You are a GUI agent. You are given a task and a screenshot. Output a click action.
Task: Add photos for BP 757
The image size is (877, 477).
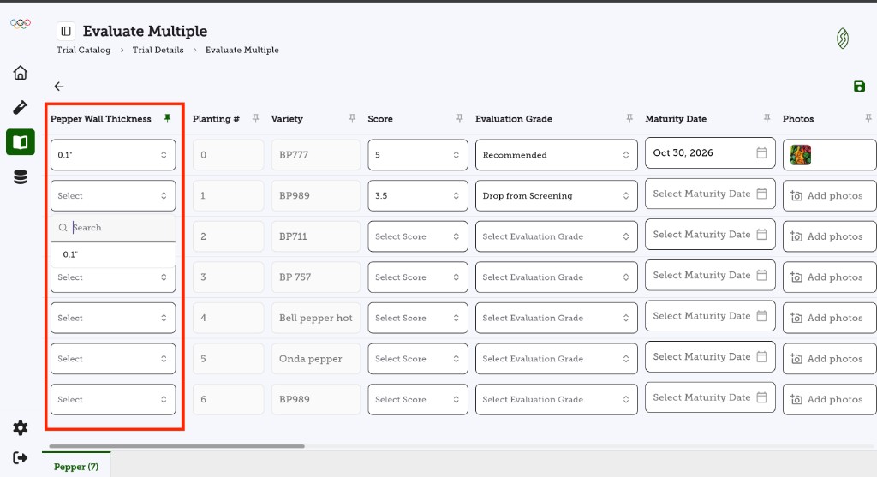pyautogui.click(x=829, y=277)
